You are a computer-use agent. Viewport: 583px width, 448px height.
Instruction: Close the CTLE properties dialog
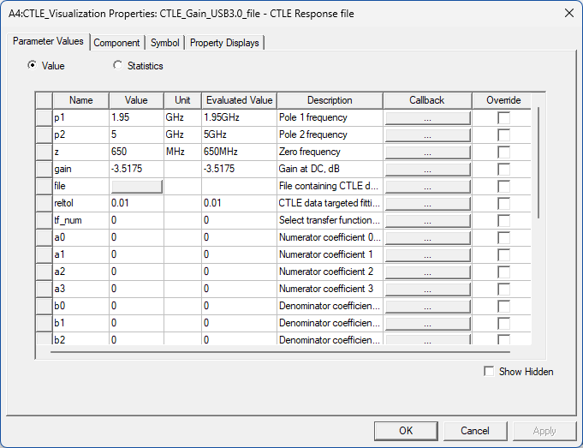pos(568,13)
